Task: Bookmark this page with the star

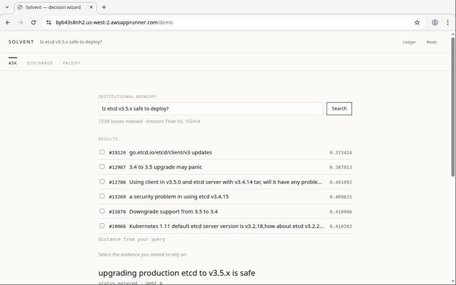Action: tap(417, 23)
